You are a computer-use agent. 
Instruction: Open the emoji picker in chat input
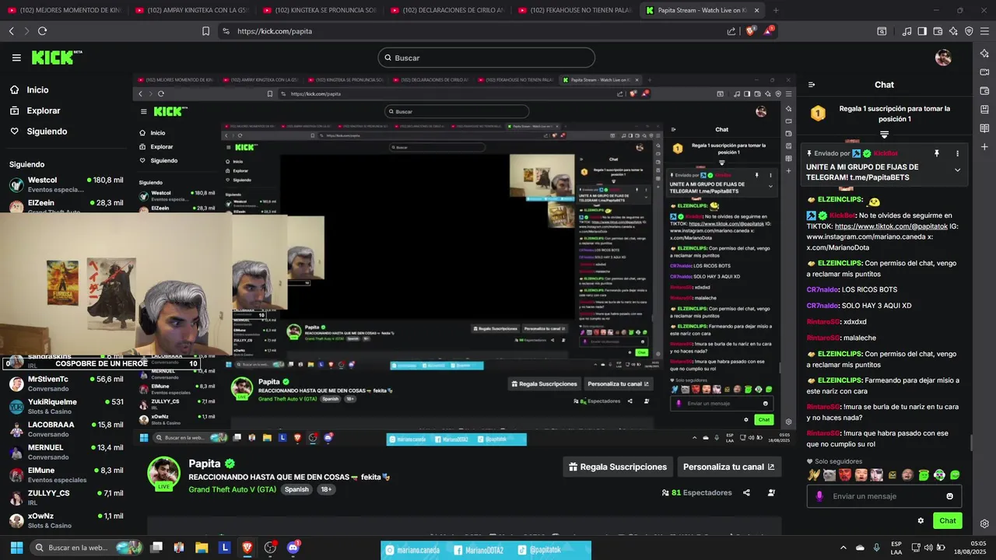point(949,496)
